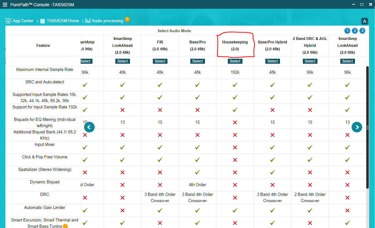Screen dimensions: 375x228
Task: Select the Base/Pro Hybrid (2.0 48k) mode
Action: point(272,61)
